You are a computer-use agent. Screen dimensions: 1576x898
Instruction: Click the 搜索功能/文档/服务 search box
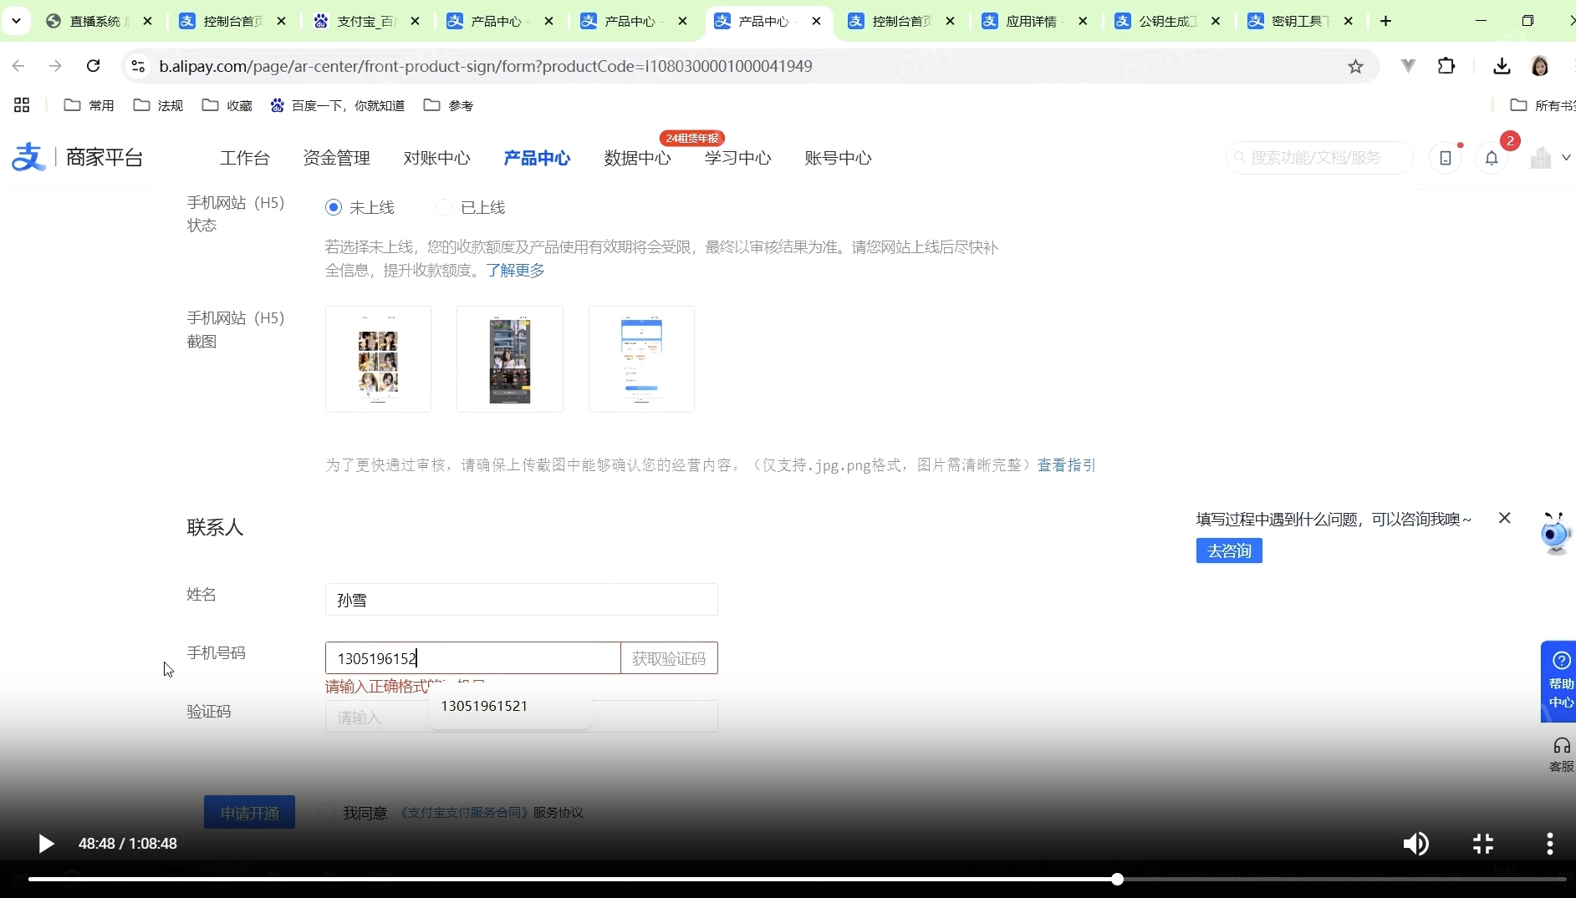click(1319, 157)
